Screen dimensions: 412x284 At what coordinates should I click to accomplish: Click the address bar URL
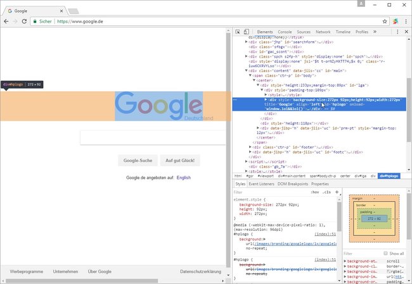[80, 22]
